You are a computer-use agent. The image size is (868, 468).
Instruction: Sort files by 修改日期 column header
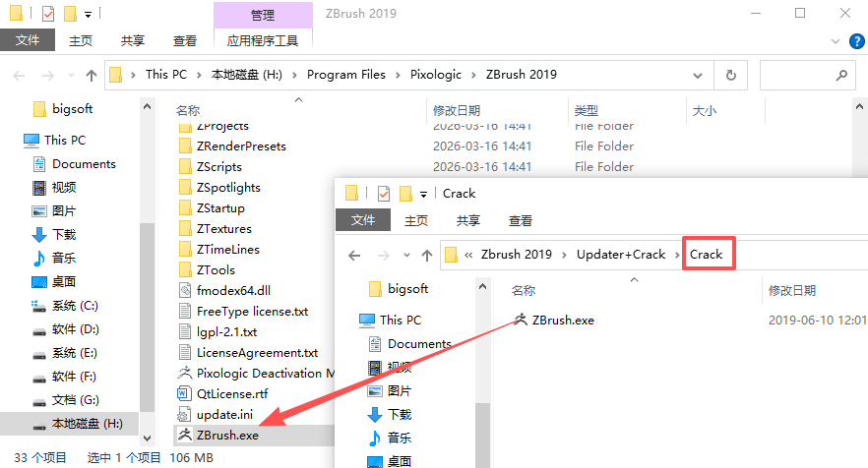pyautogui.click(x=457, y=111)
